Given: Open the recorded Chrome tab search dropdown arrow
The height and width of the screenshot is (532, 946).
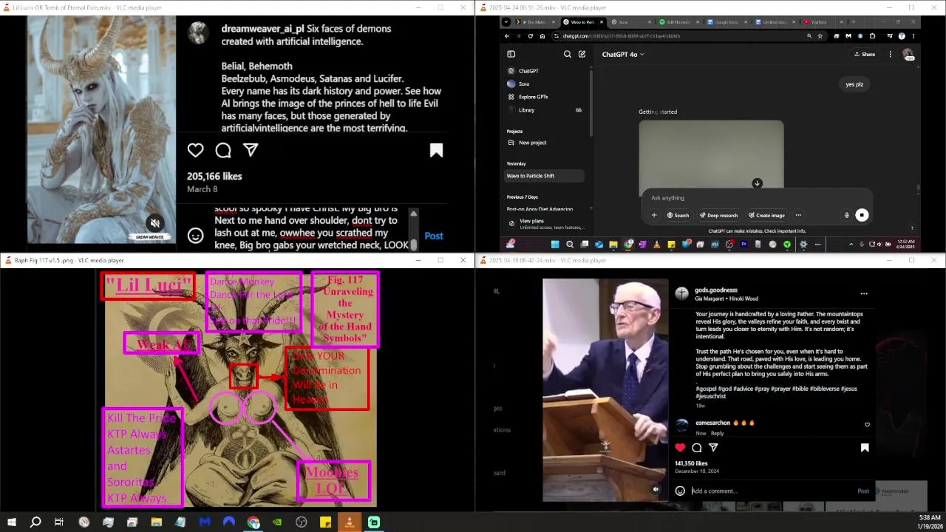Looking at the screenshot, I should 508,22.
